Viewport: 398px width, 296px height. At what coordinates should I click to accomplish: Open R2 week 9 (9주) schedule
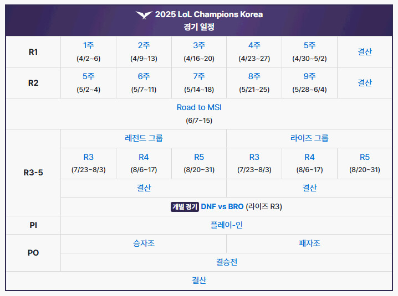pyautogui.click(x=309, y=76)
